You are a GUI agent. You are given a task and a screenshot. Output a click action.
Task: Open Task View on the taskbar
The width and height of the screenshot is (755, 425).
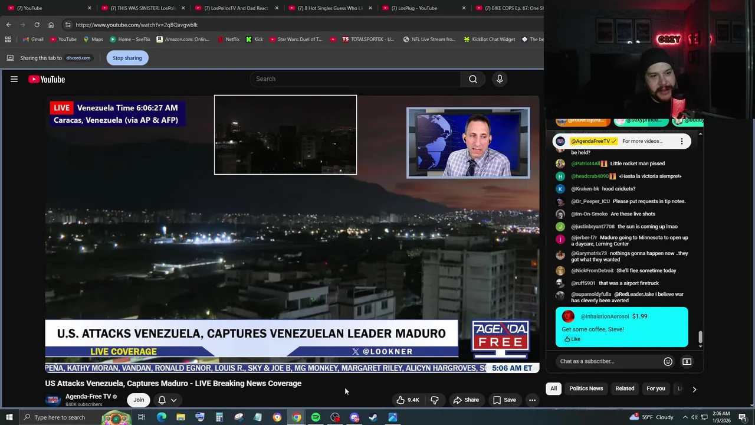(142, 417)
